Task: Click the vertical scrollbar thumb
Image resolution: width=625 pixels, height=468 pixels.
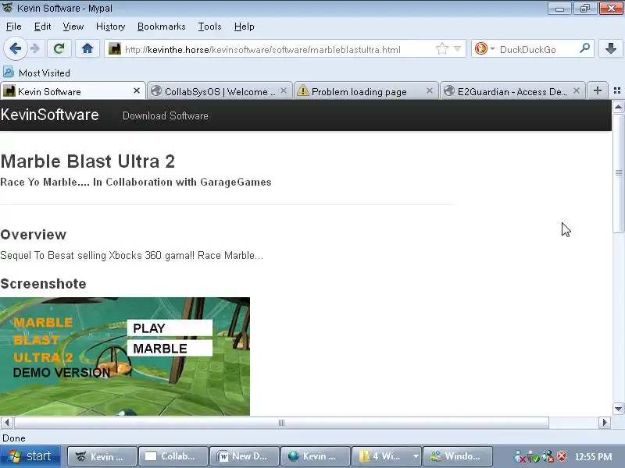Action: coord(618,172)
